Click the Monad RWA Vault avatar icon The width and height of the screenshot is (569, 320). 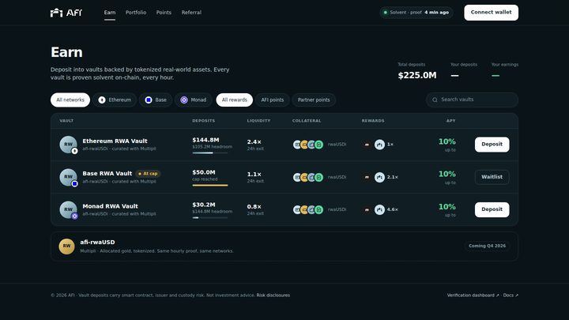coord(68,209)
